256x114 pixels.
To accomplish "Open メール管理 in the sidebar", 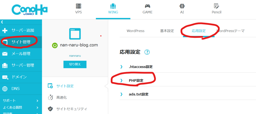I will (x=21, y=54).
